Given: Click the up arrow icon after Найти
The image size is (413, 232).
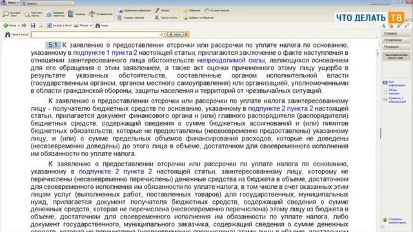Looking at the screenshot, I should point(186,34).
